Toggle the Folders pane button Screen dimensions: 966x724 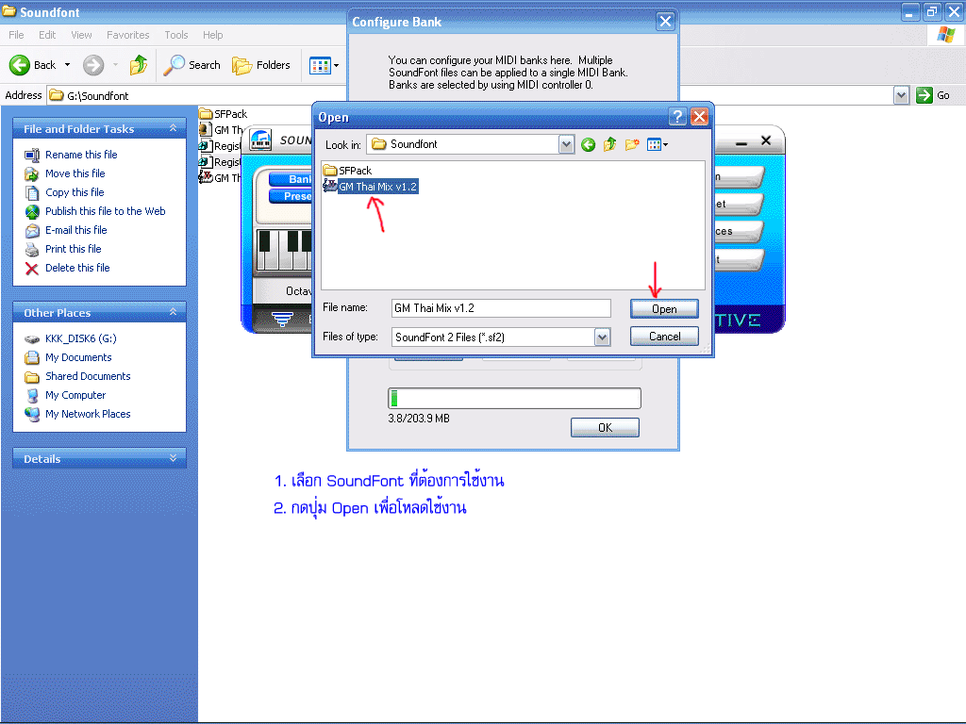(260, 65)
